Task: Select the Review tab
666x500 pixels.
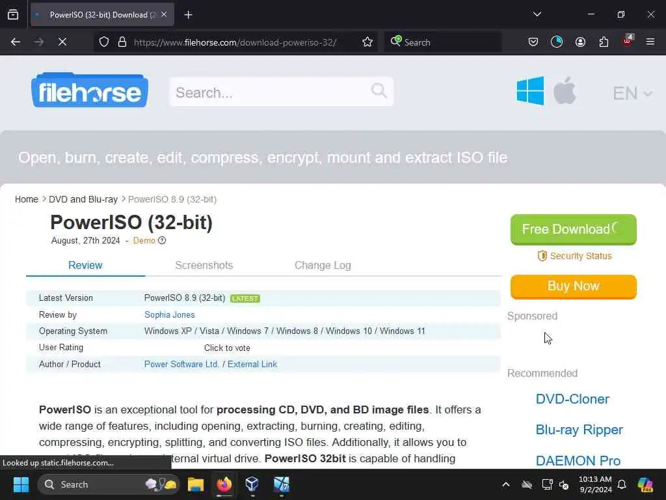Action: (x=85, y=266)
